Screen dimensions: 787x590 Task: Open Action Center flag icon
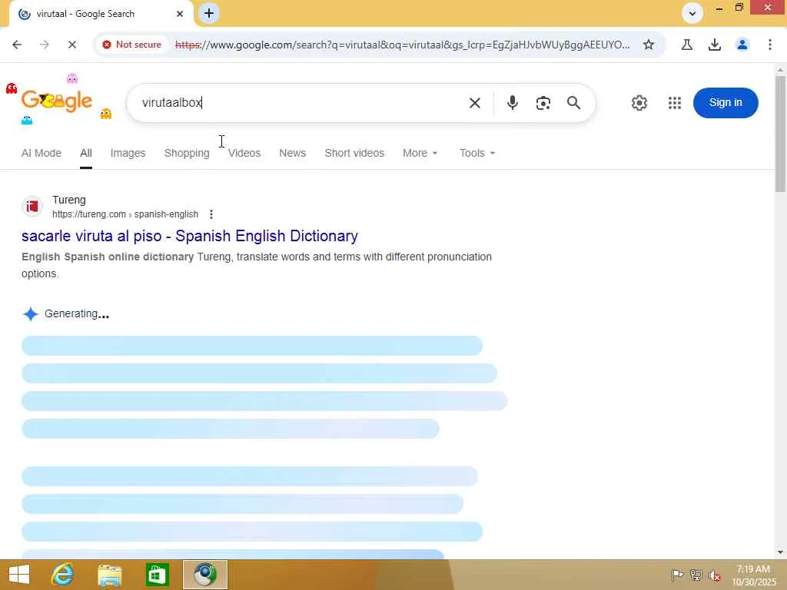tap(676, 575)
